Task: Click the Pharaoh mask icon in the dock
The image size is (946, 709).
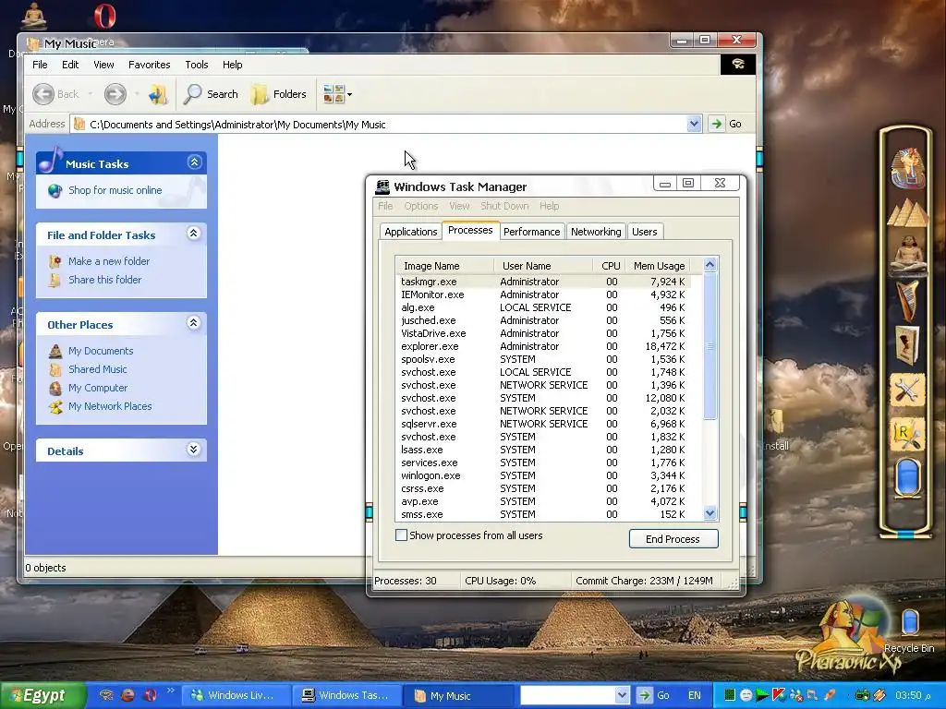Action: coord(907,168)
